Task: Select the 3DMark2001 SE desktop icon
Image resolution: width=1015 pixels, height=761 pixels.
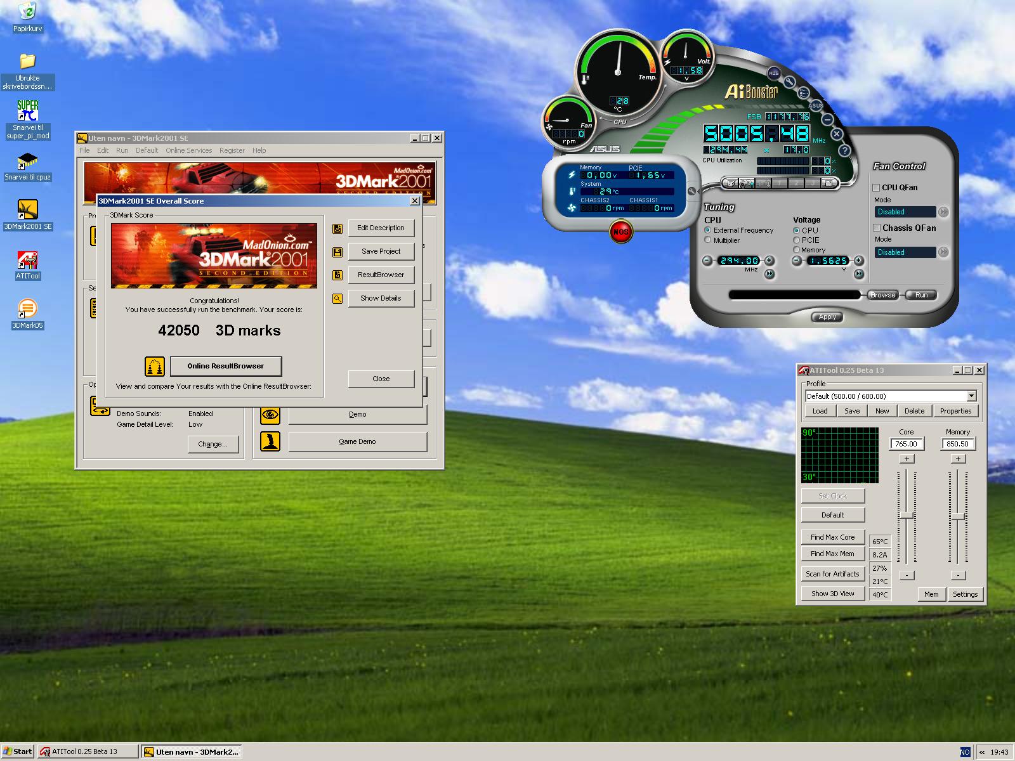Action: pos(28,210)
